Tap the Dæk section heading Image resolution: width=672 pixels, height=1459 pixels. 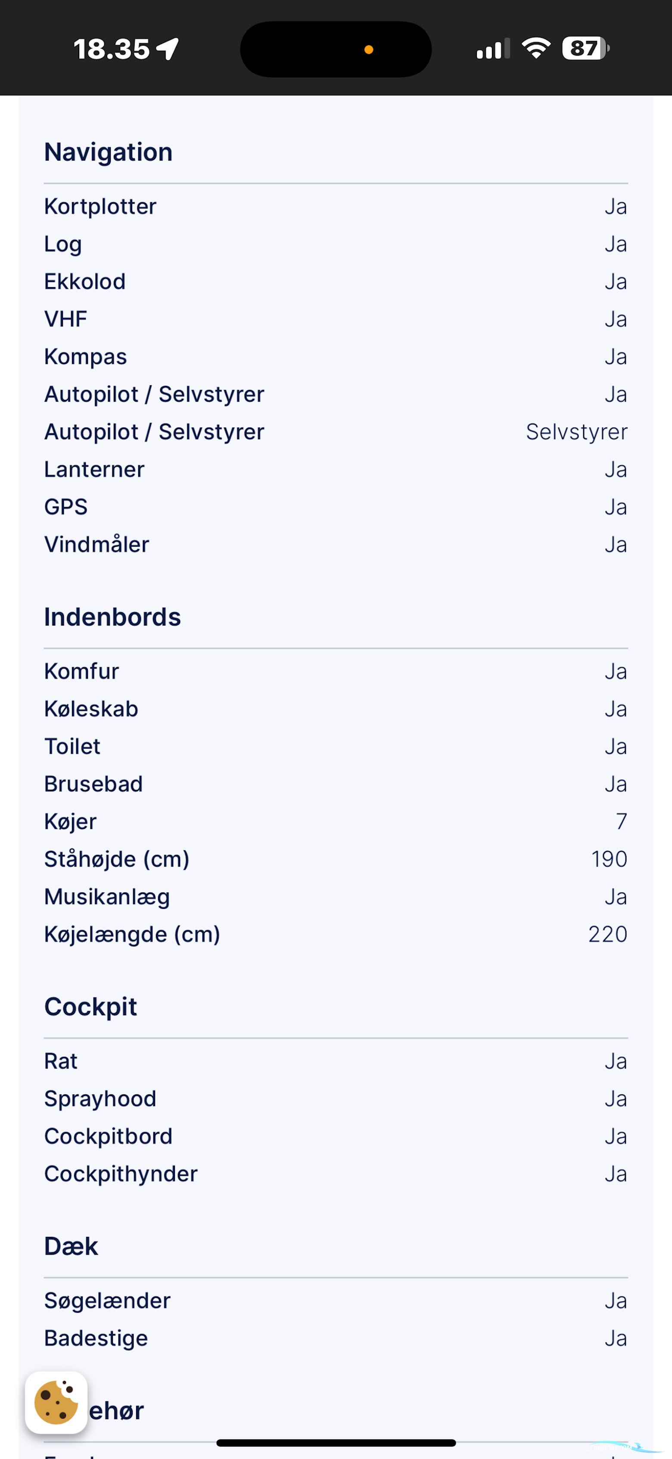pos(72,1246)
